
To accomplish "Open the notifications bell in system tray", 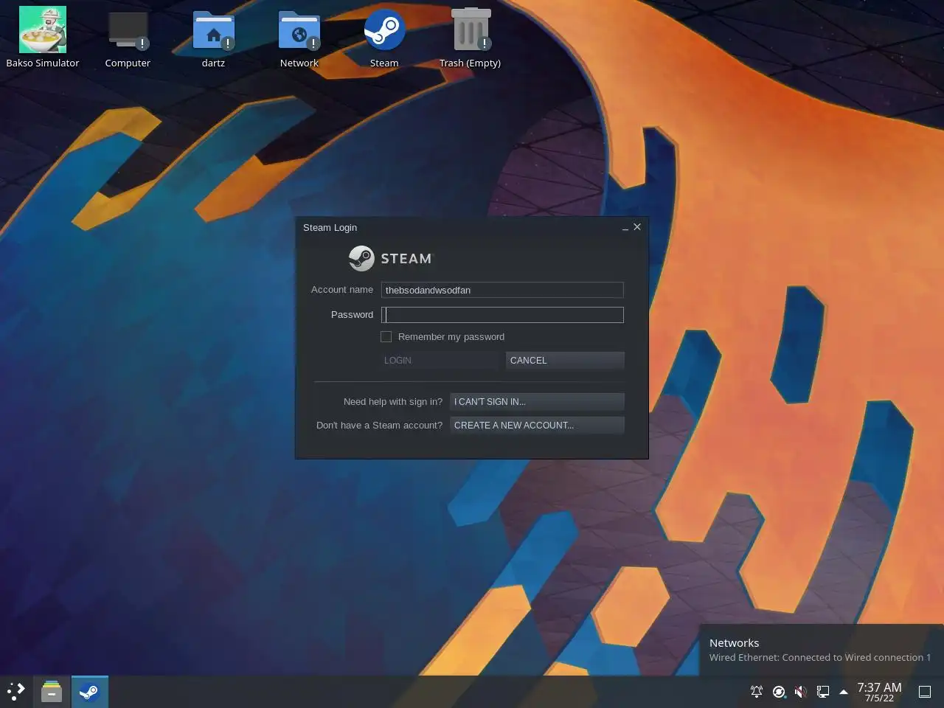I will (757, 692).
